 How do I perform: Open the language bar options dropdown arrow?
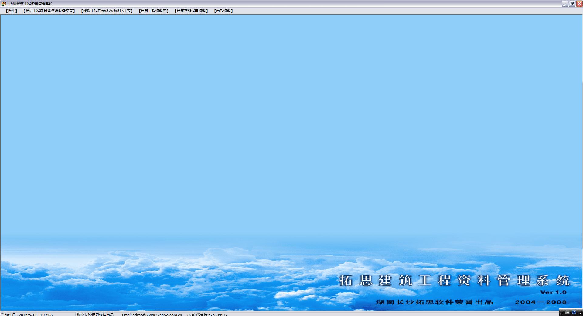pyautogui.click(x=580, y=313)
